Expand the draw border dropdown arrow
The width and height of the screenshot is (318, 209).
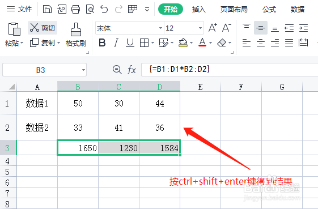coord(172,43)
